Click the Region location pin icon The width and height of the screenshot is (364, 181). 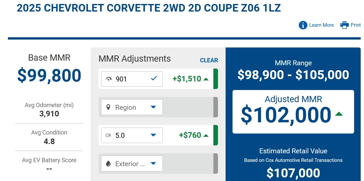click(x=108, y=107)
